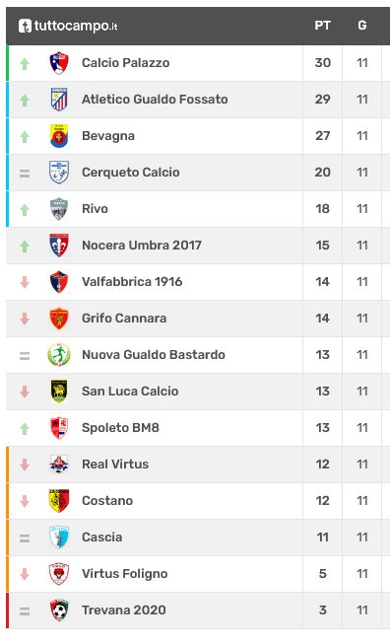Click the unchanged position marker beside Cascia
390x643 pixels.
(x=25, y=538)
